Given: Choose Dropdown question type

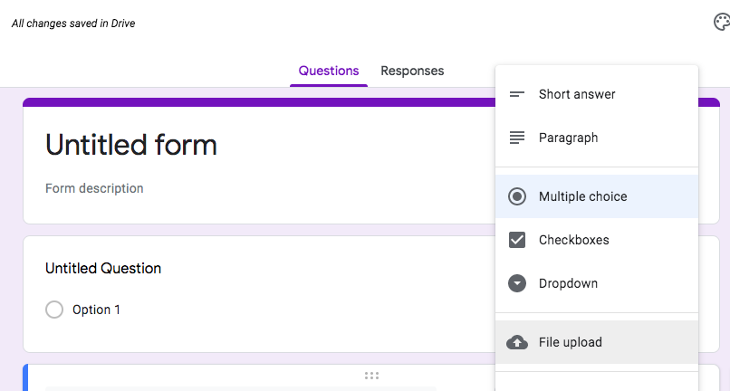Looking at the screenshot, I should 597,283.
